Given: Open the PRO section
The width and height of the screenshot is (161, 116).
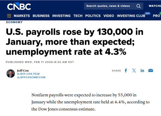Looking at the screenshot, I should 157,16.
